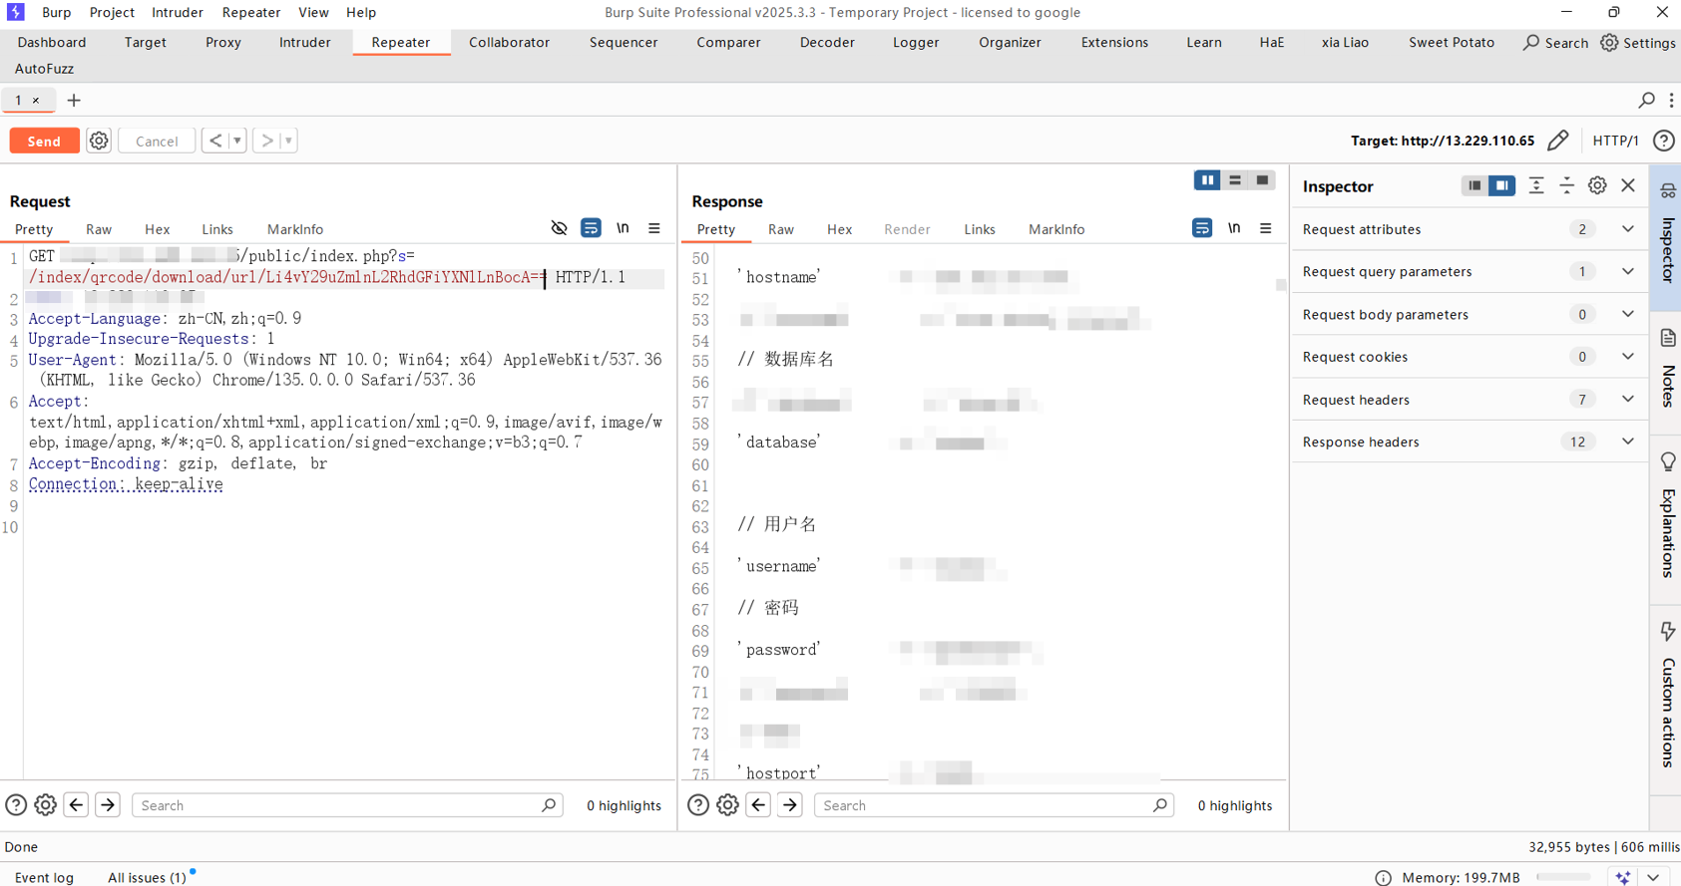Open the Repeater tab options menu

pos(1672,100)
